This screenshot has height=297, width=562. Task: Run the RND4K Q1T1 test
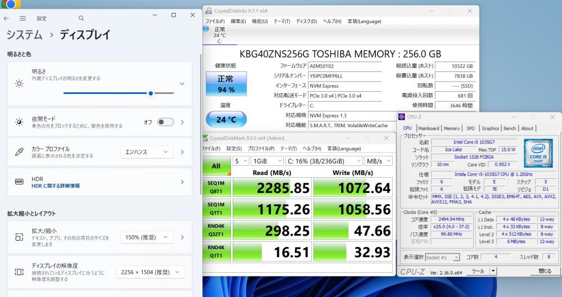click(216, 251)
